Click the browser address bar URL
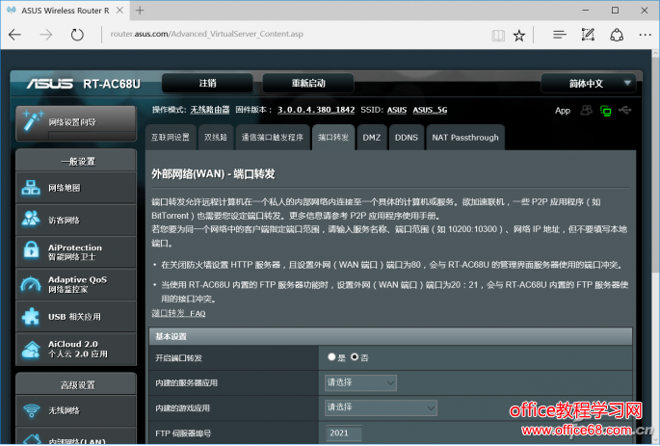The height and width of the screenshot is (446, 660). (206, 34)
